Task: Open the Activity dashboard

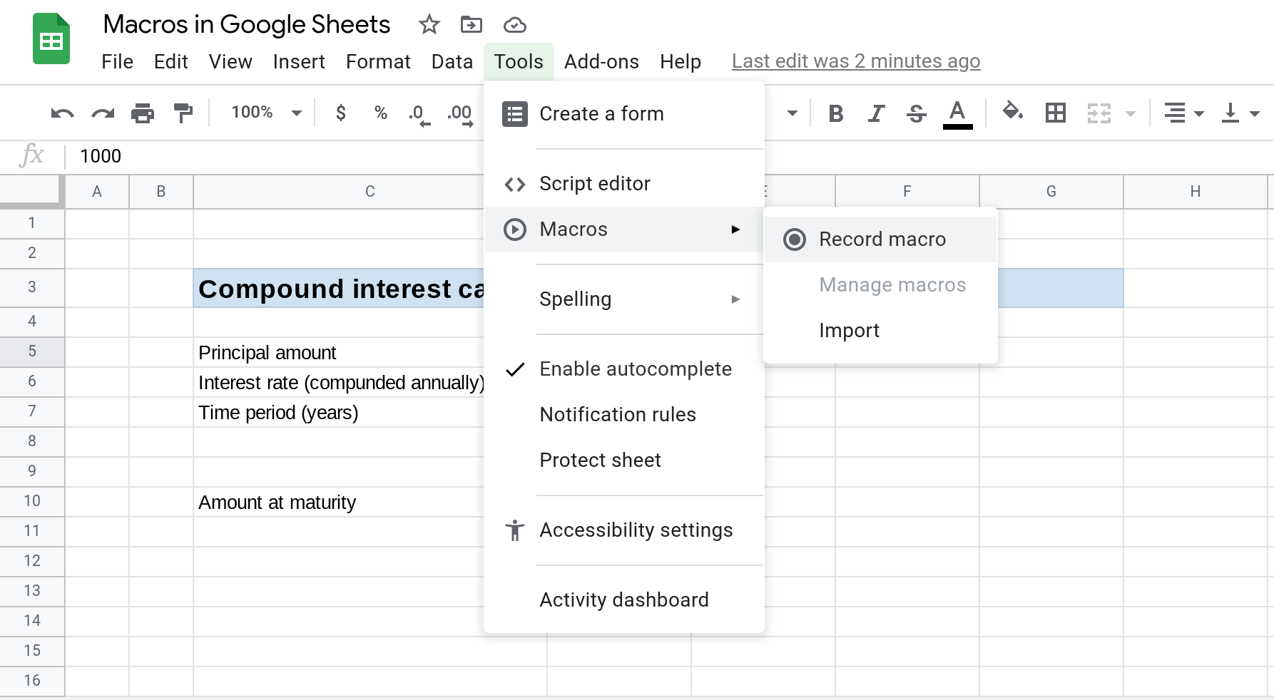Action: pos(624,600)
